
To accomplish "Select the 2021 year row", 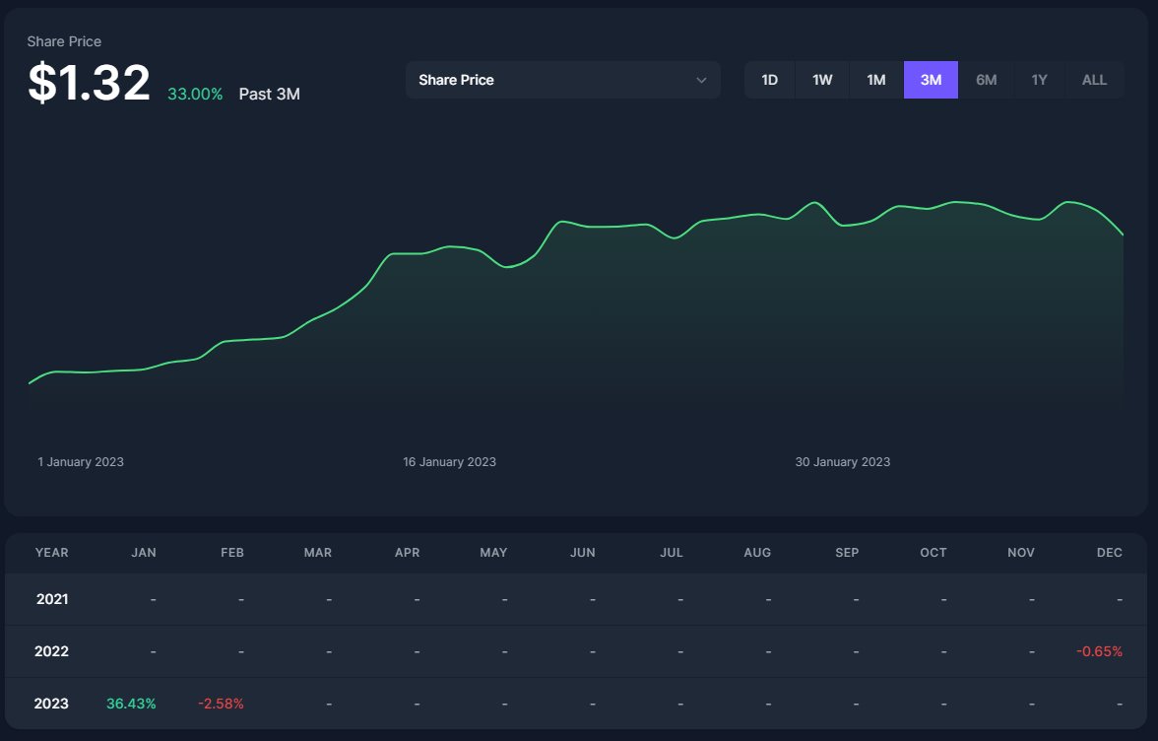I will [x=51, y=599].
